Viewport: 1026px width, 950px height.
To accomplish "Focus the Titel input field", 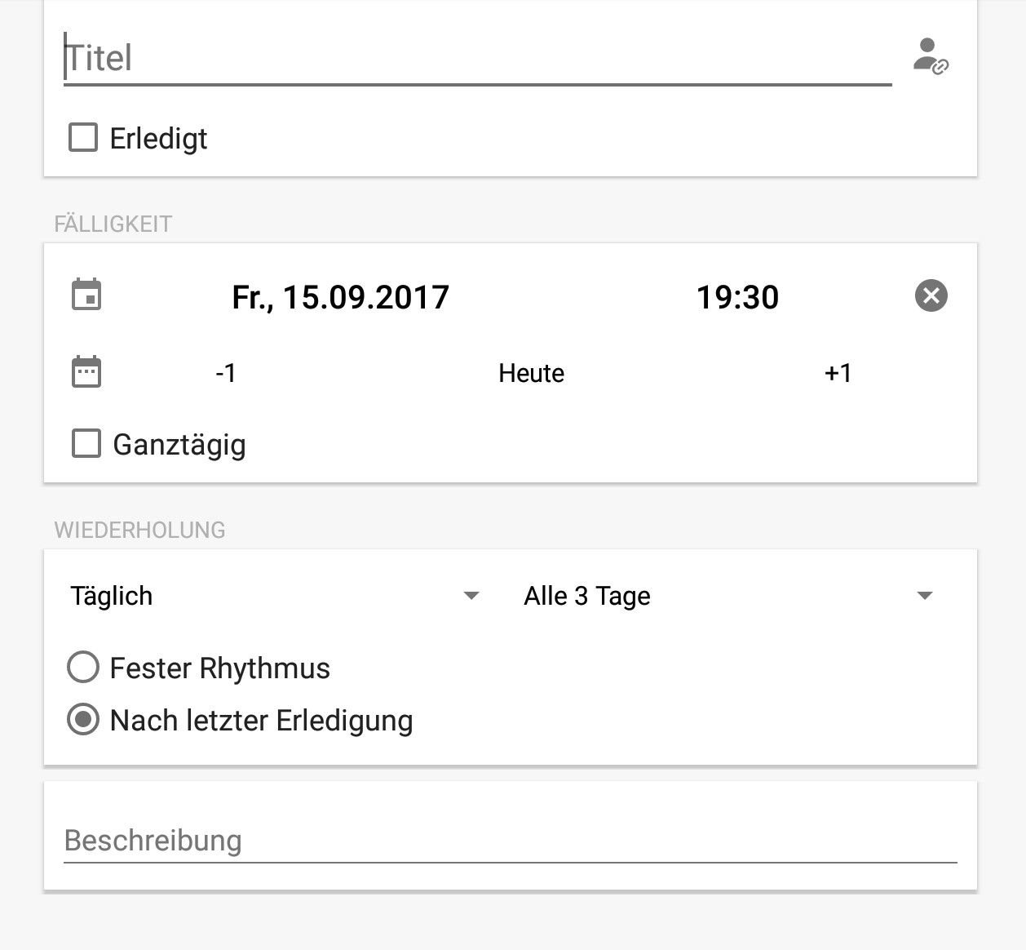I will click(478, 58).
